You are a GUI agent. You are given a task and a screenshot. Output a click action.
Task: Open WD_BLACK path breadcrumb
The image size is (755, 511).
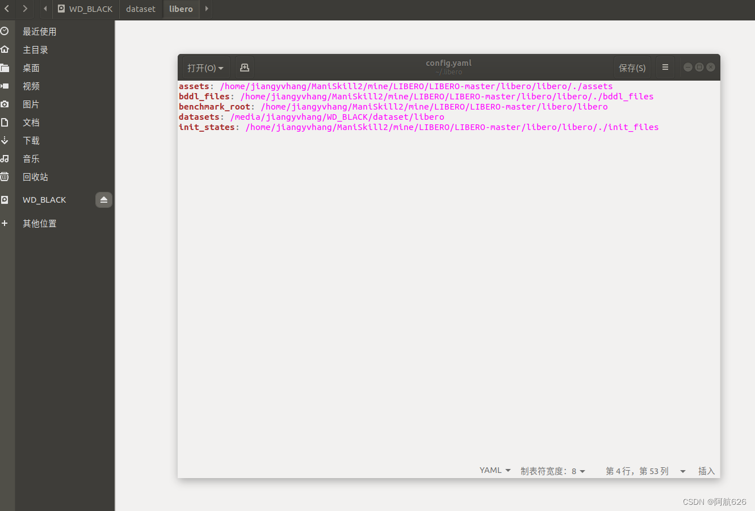click(x=85, y=9)
